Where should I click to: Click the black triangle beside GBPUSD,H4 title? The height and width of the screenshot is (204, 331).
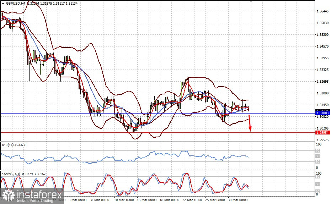(x=3, y=3)
